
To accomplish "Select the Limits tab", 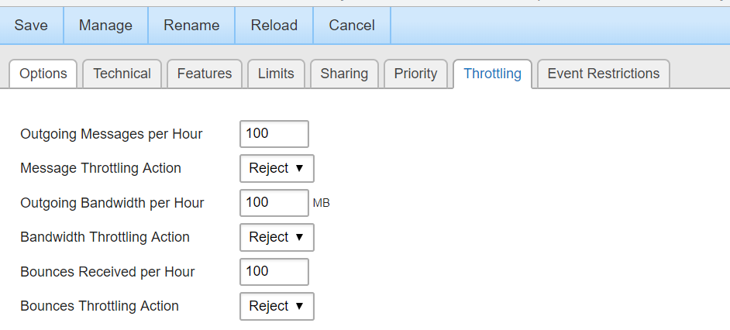I will pyautogui.click(x=276, y=74).
